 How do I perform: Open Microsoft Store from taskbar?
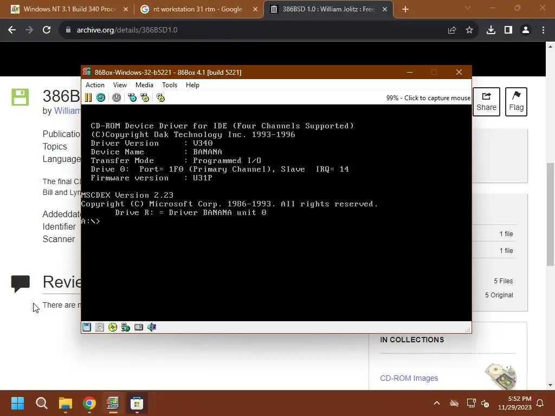click(x=137, y=403)
